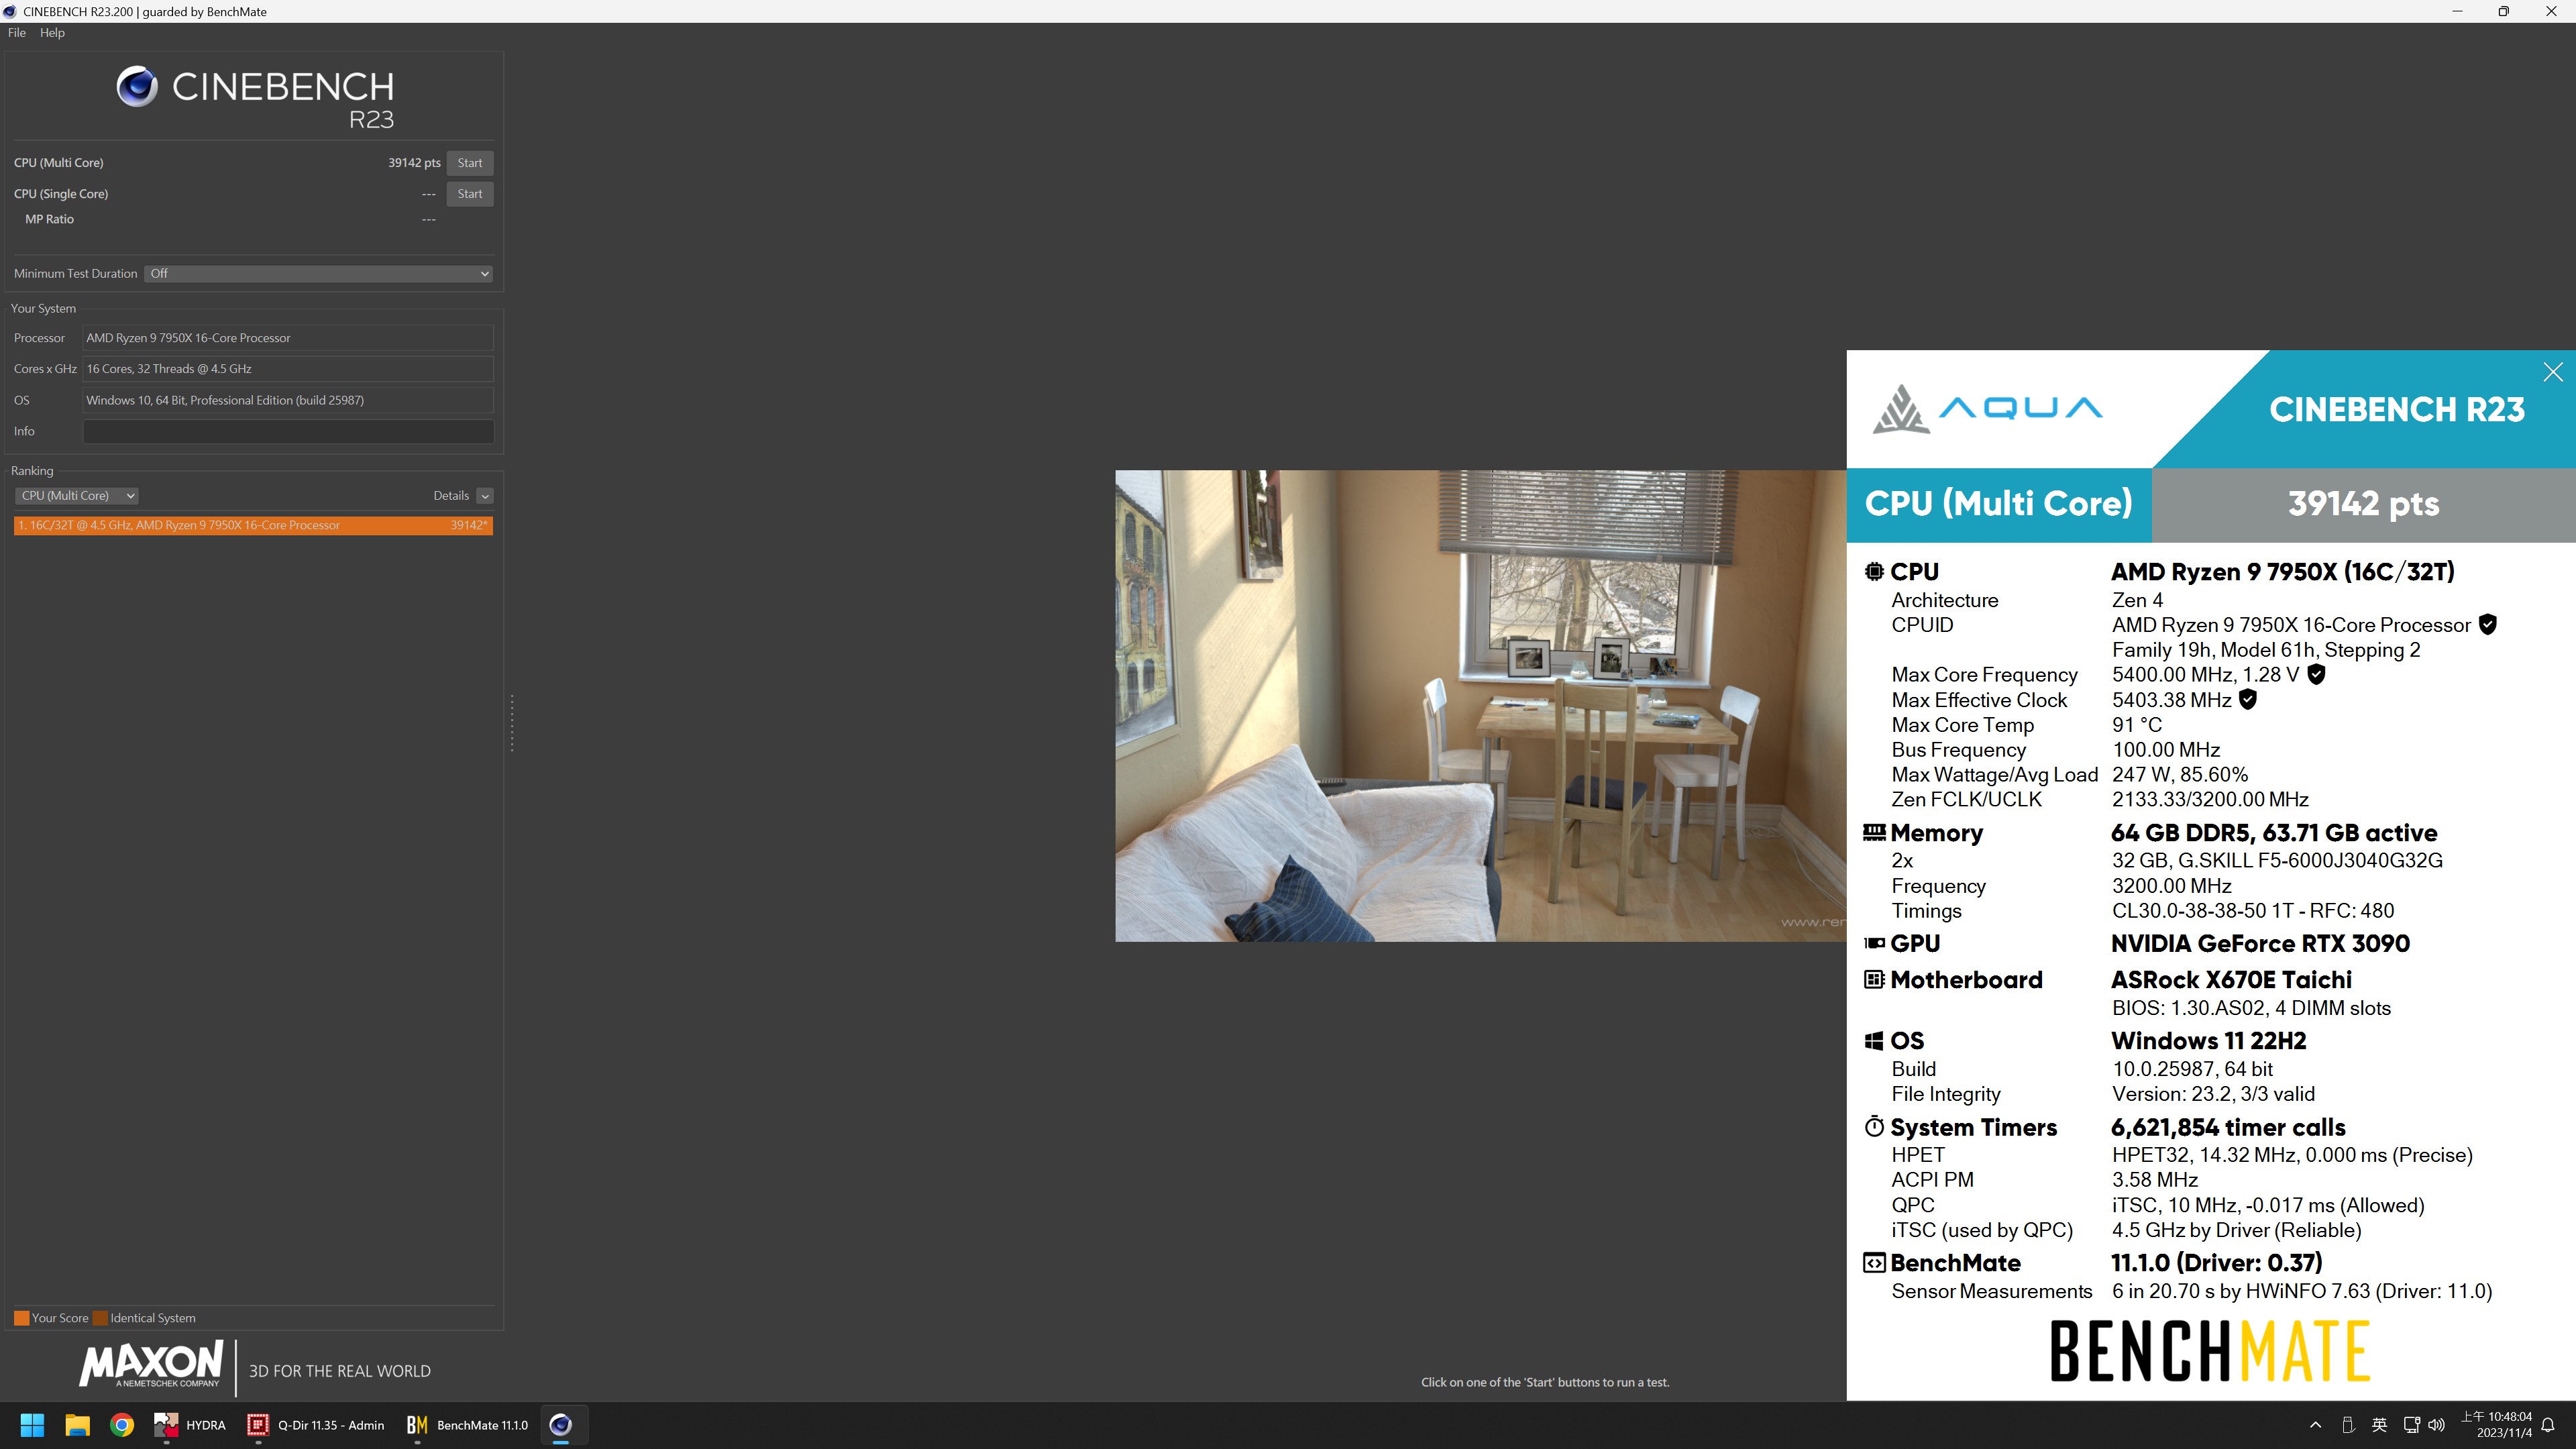Click the dotted panel splitter handle

512,723
